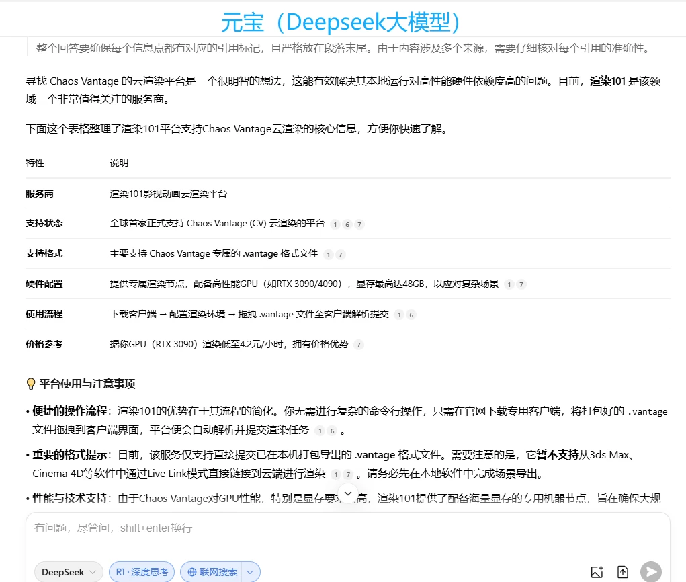Viewport: 686px width, 582px height.
Task: Click the grey quoted 整个回答要确保 reasoning text
Action: (343, 48)
